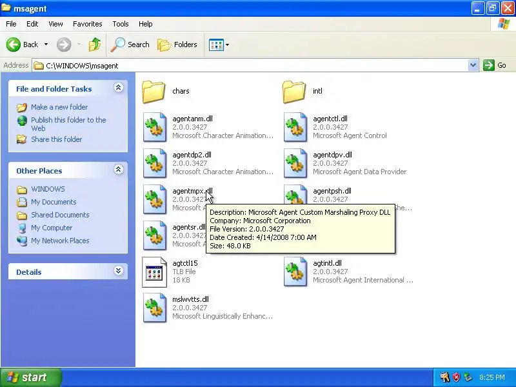This screenshot has width=516, height=387.
Task: Select the agtctl15 TLB file icon
Action: tap(154, 272)
